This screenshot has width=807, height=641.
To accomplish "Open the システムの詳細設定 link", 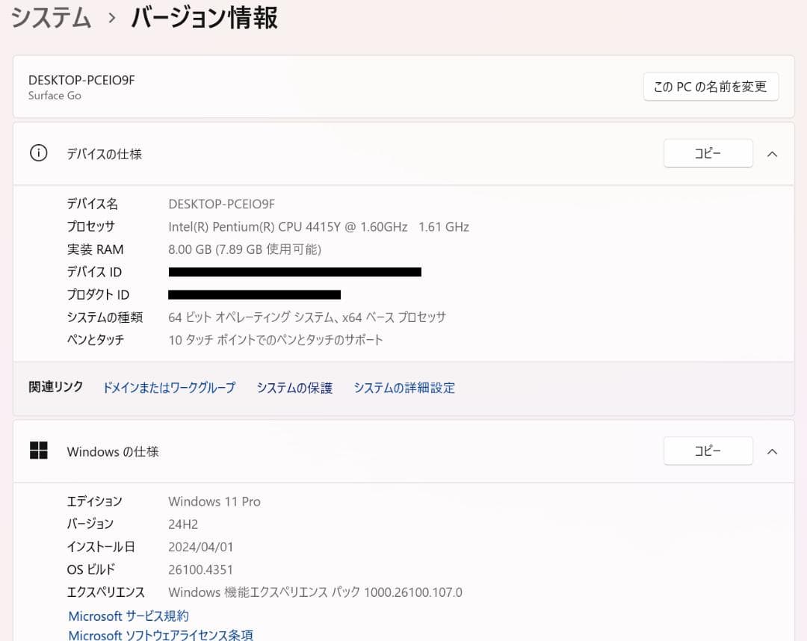I will [403, 387].
